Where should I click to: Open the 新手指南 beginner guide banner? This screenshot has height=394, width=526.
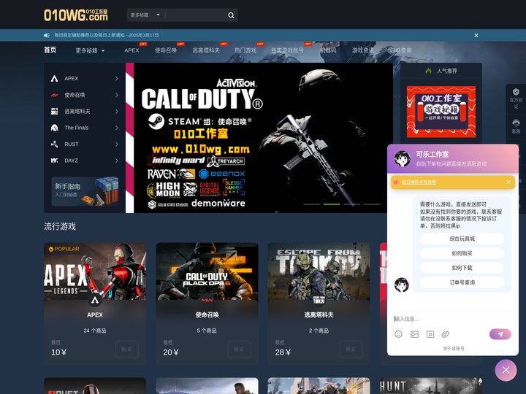tap(85, 191)
